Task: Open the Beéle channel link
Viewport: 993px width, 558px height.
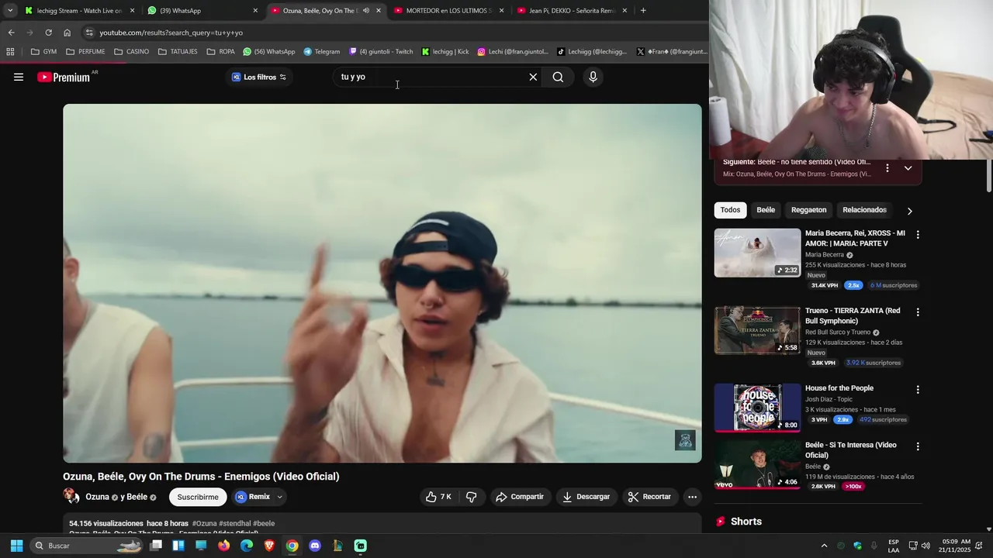Action: pos(137,497)
